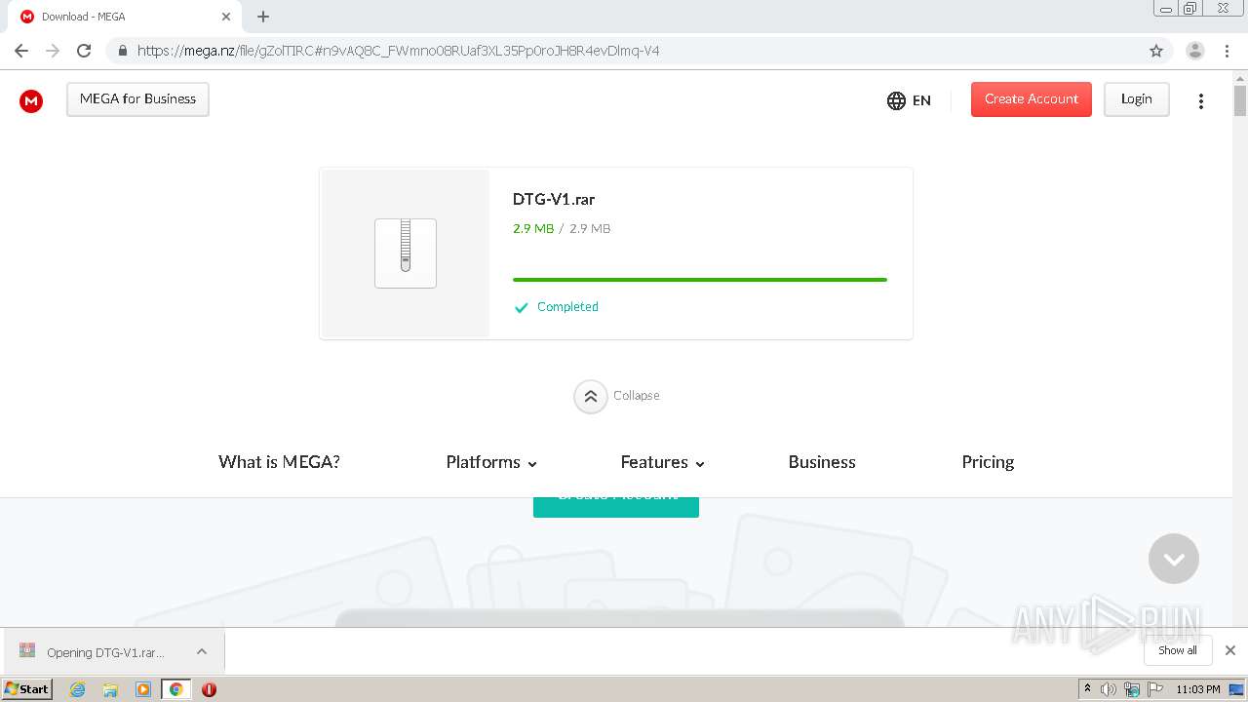Click the teal Create Account button below
The width and height of the screenshot is (1248, 702).
[x=616, y=507]
